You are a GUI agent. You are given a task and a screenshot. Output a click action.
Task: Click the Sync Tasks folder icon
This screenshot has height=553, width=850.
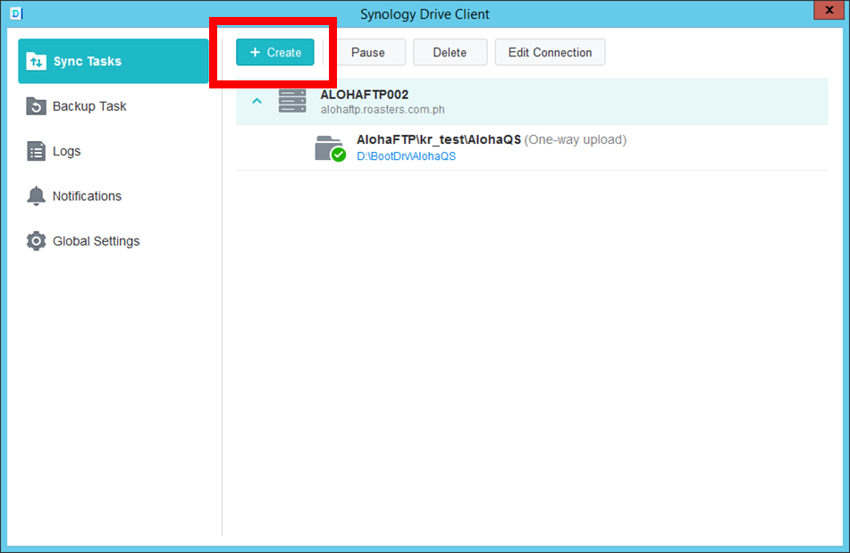[37, 62]
